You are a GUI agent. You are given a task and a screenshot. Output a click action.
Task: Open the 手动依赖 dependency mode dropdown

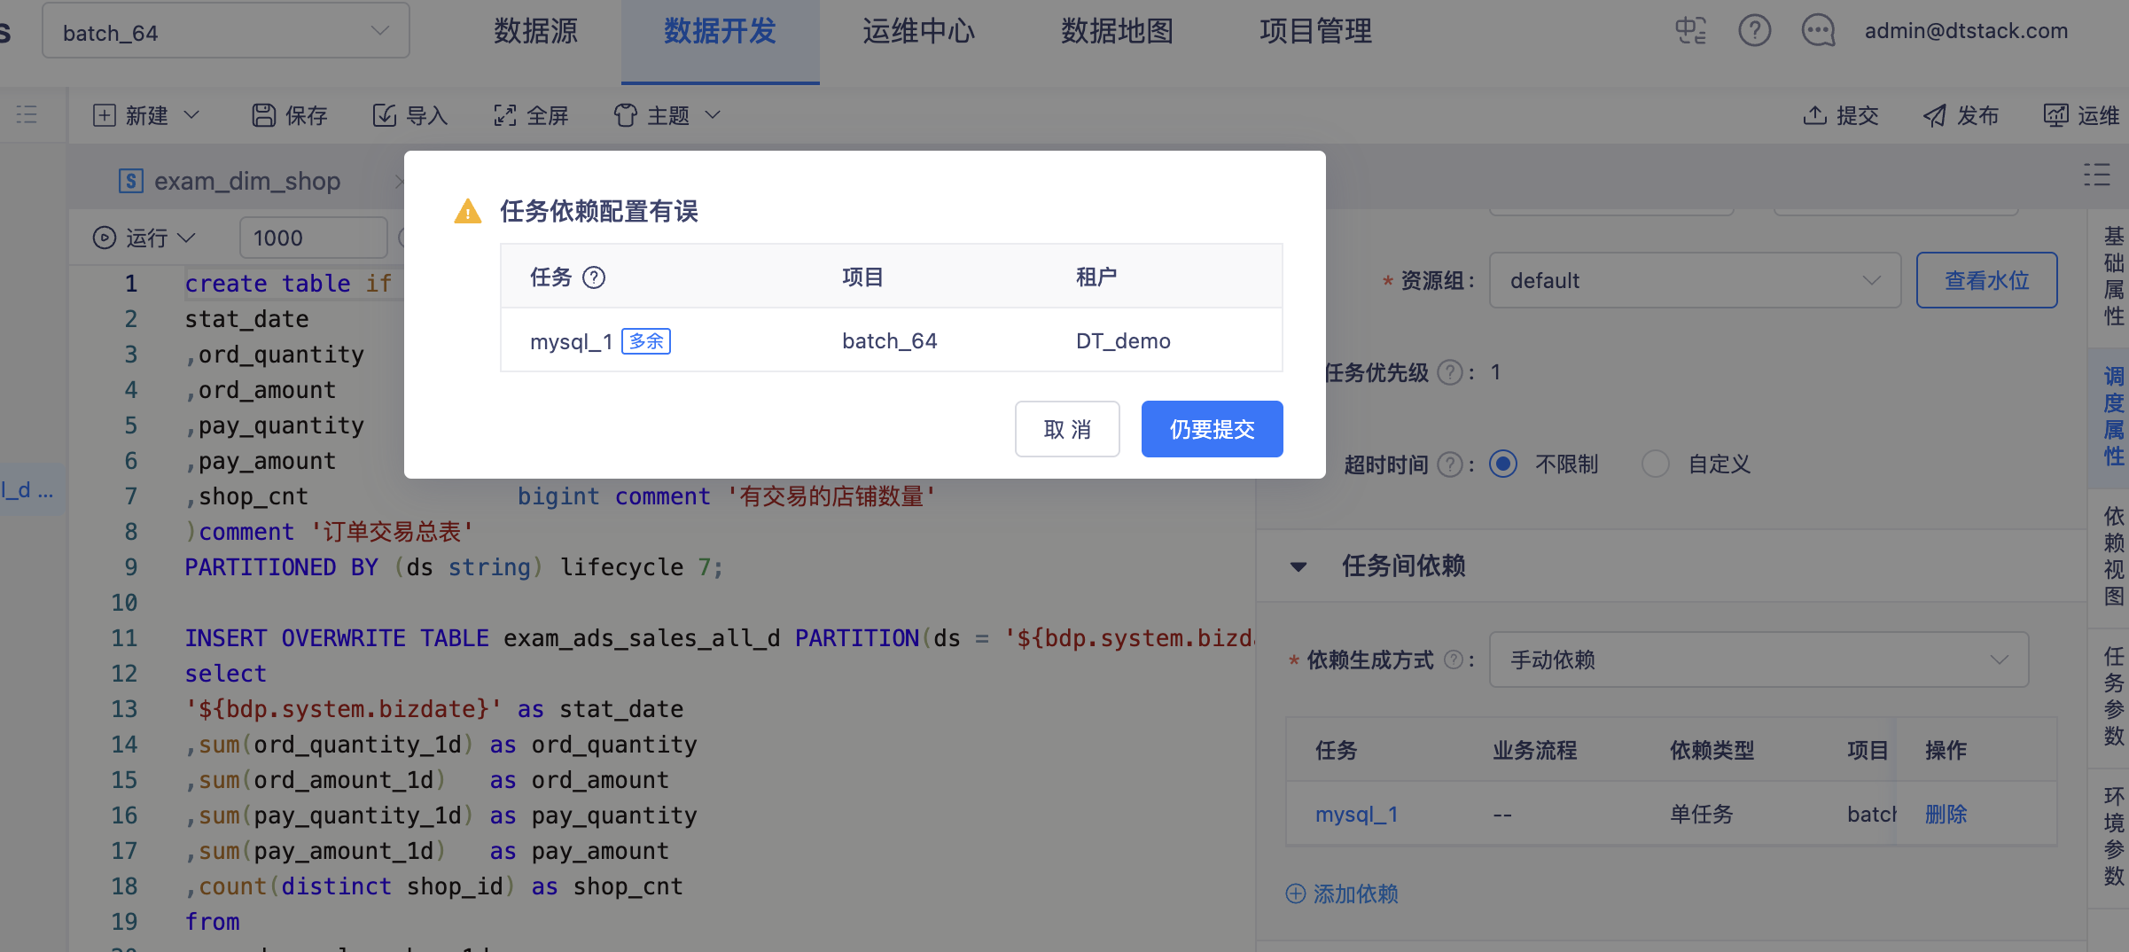(x=1758, y=659)
